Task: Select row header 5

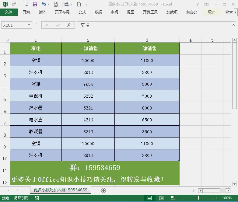Action: coord(5,96)
